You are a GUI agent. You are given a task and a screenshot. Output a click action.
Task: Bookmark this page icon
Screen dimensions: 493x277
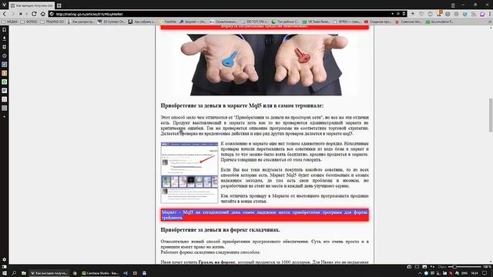click(x=404, y=14)
